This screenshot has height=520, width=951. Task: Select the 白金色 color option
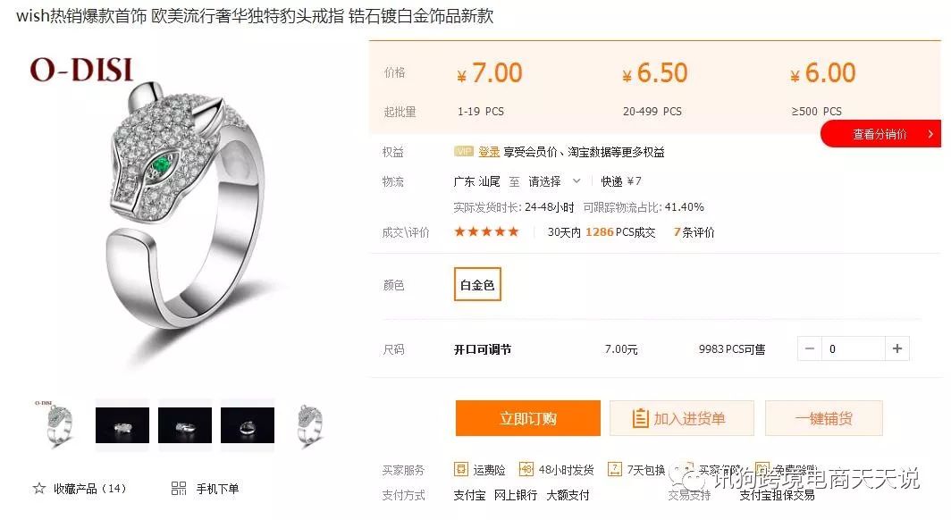click(477, 284)
